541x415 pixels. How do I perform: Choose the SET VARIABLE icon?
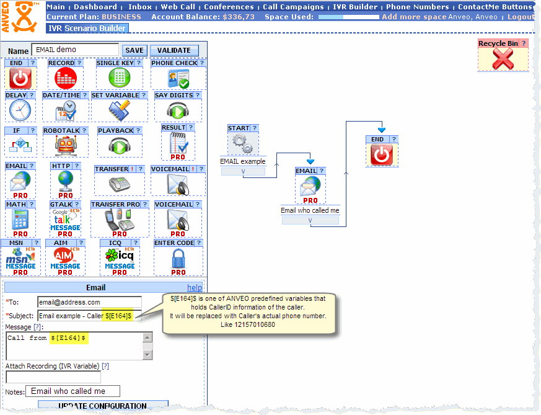click(120, 110)
